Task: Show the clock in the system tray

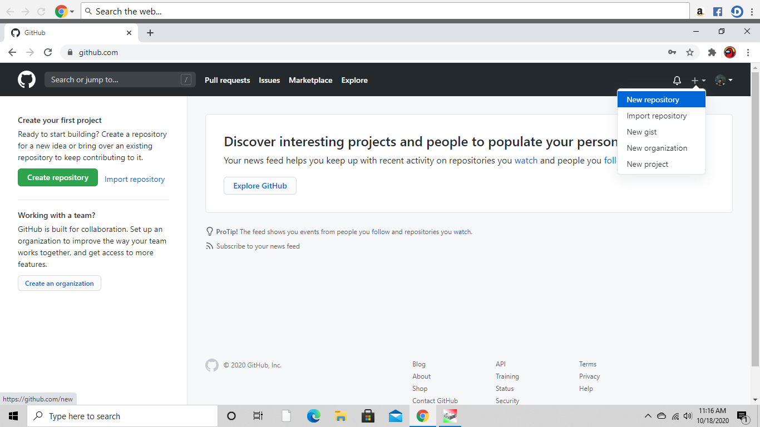Action: (x=714, y=415)
